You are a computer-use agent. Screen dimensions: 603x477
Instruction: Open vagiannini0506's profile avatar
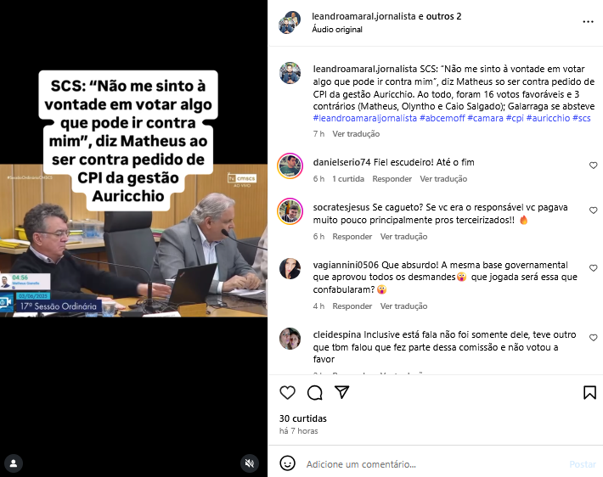click(290, 268)
